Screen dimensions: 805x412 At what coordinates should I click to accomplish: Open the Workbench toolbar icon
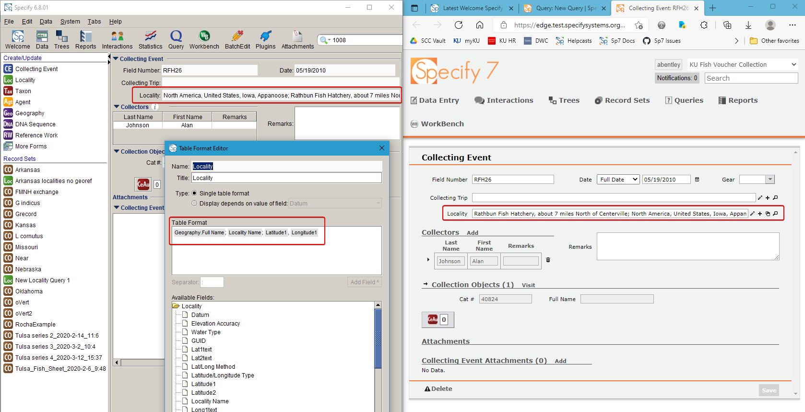click(x=204, y=39)
